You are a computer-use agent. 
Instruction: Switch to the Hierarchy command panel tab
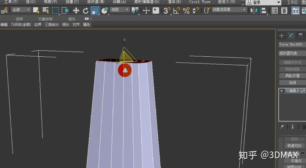pyautogui.click(x=300, y=36)
